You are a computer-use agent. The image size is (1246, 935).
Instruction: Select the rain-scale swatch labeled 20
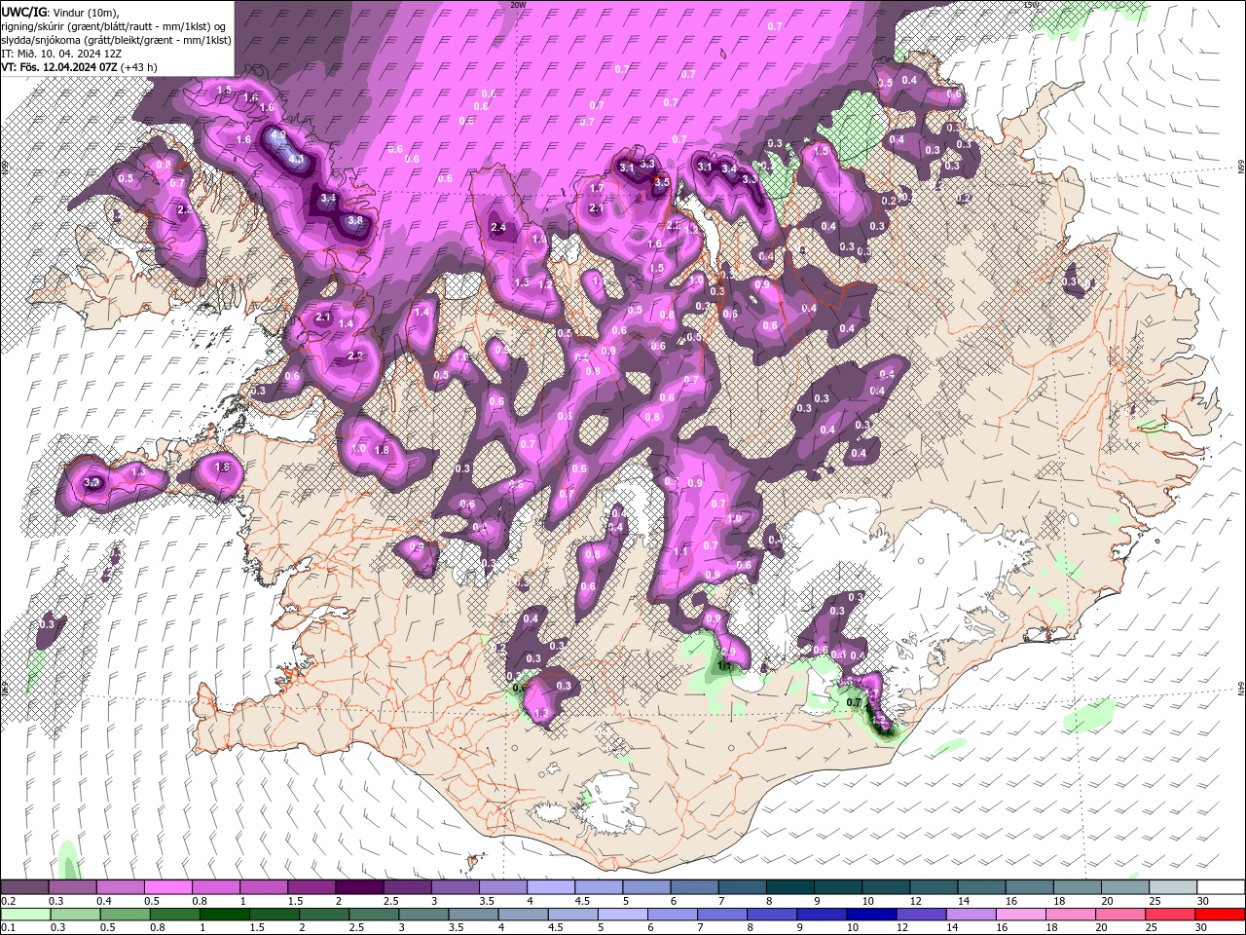pos(1120,915)
